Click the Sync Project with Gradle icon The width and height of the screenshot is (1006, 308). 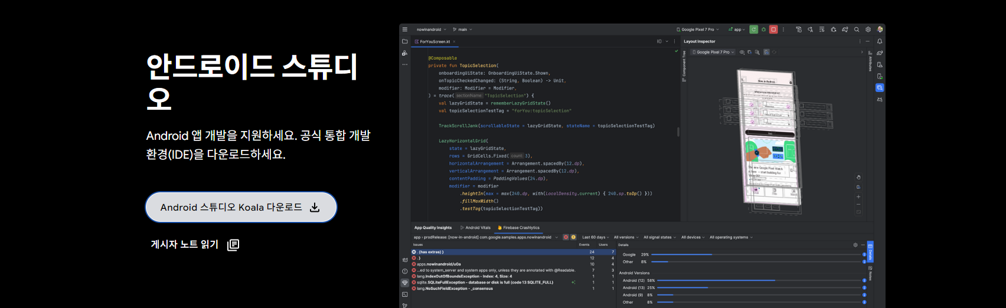click(x=845, y=30)
